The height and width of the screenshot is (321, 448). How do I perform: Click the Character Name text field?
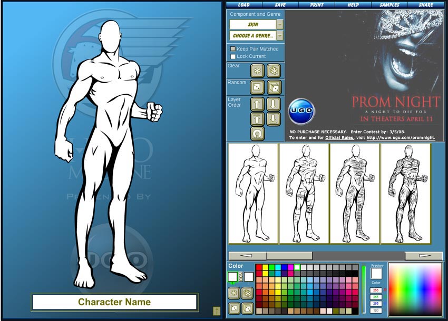114,302
